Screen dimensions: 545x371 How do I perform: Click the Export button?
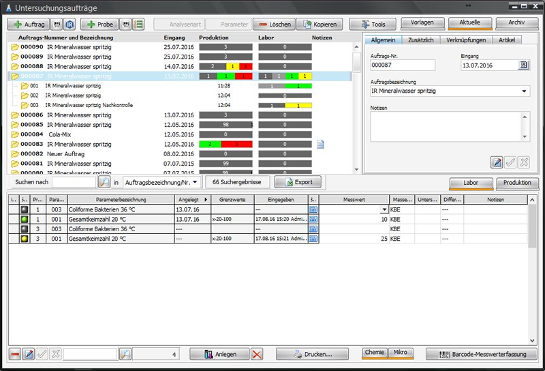tap(297, 182)
